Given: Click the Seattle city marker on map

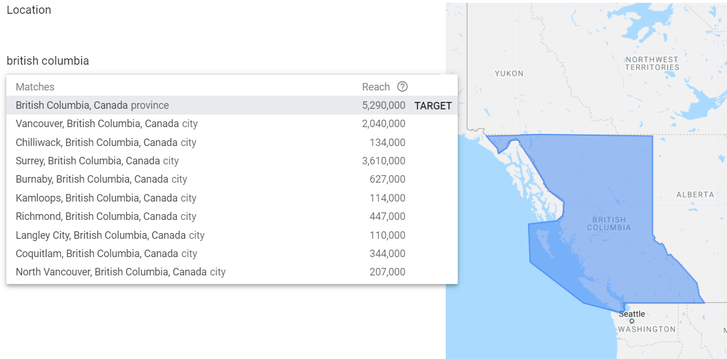Looking at the screenshot, I should [632, 321].
